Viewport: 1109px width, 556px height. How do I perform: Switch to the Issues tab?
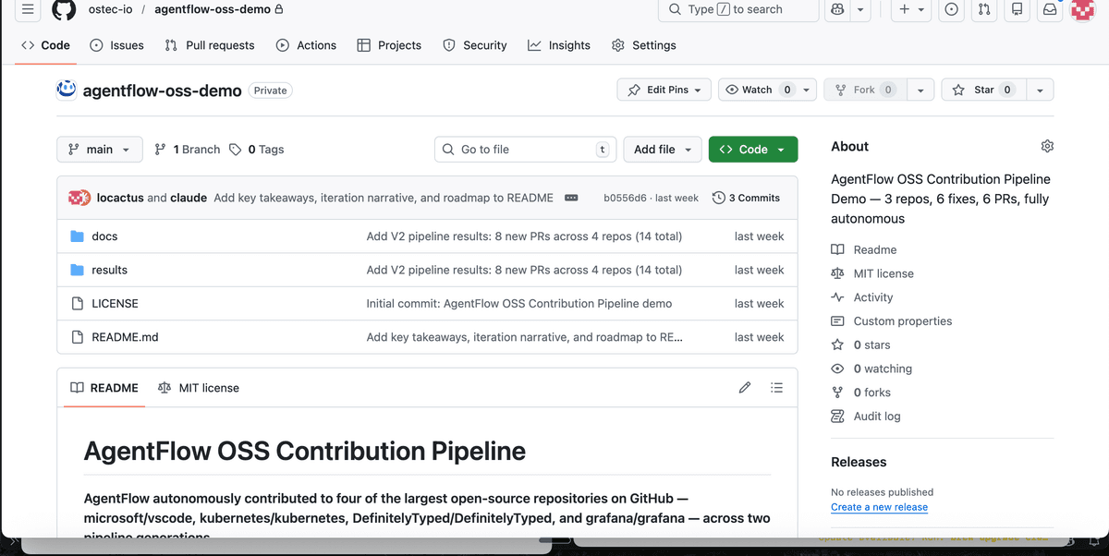[116, 44]
